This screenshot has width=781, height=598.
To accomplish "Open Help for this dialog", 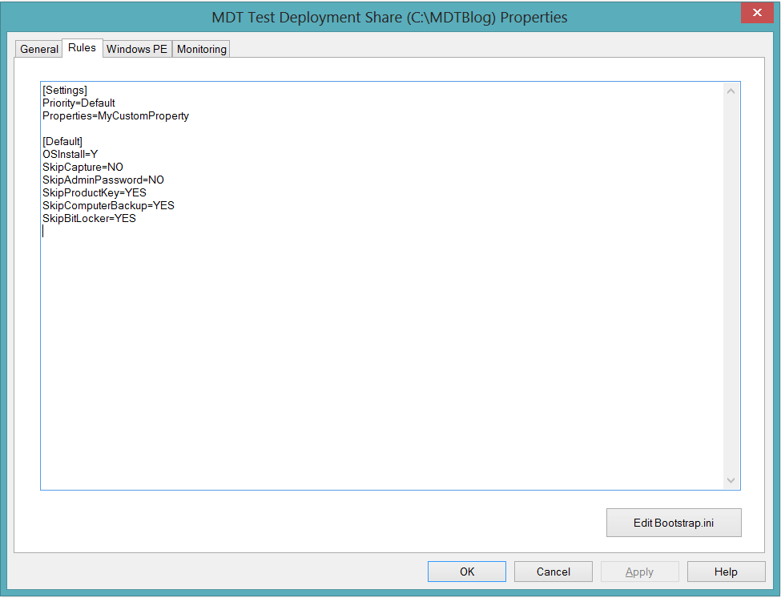I will click(726, 572).
